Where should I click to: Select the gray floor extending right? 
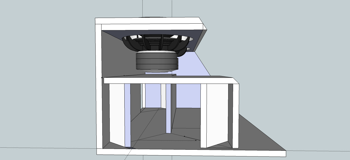click(257, 136)
